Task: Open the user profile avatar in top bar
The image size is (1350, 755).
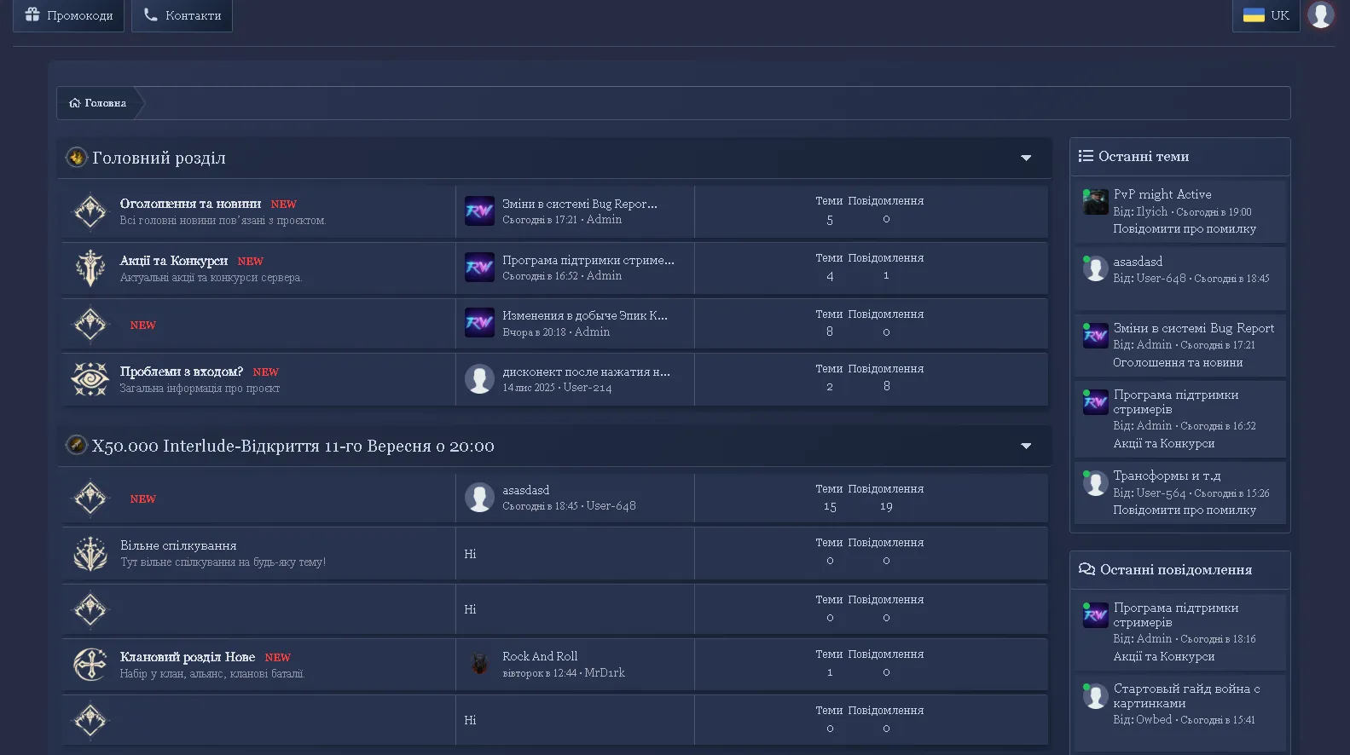Action: click(x=1320, y=14)
